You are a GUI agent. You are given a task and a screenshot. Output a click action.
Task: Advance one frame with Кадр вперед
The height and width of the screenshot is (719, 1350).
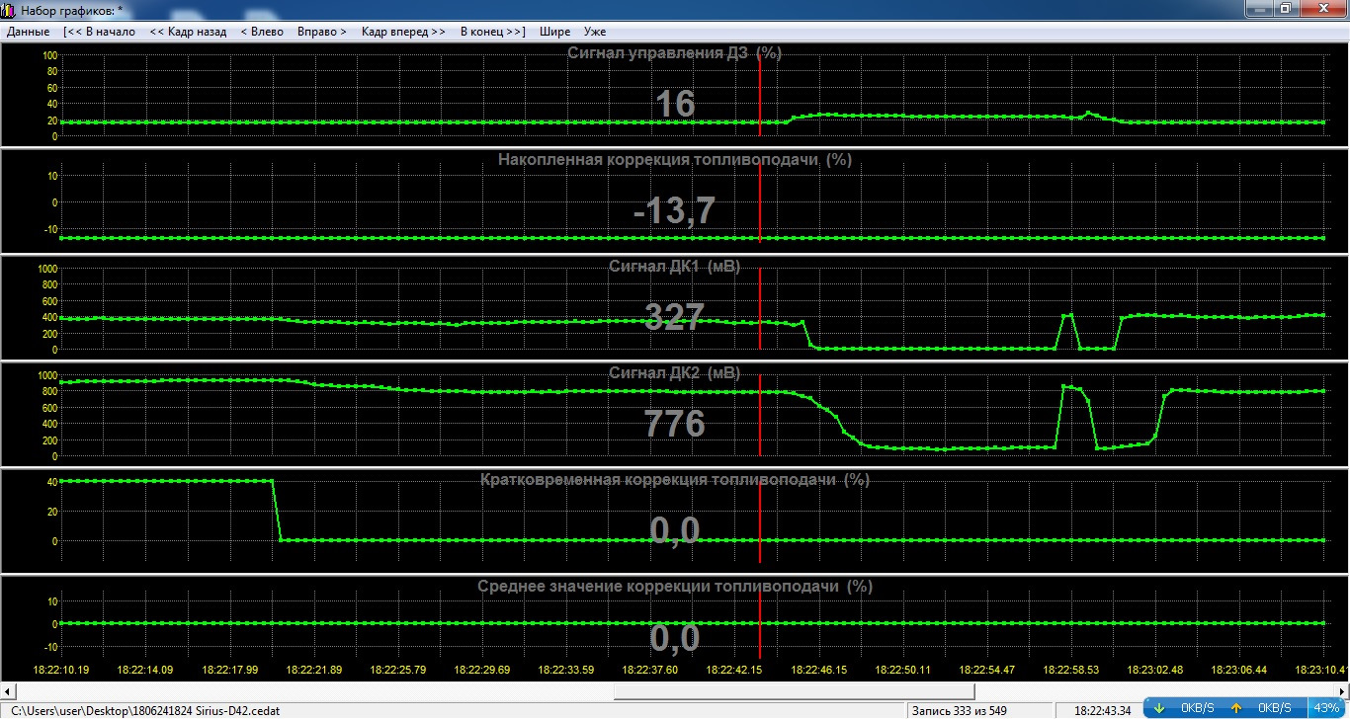point(403,32)
